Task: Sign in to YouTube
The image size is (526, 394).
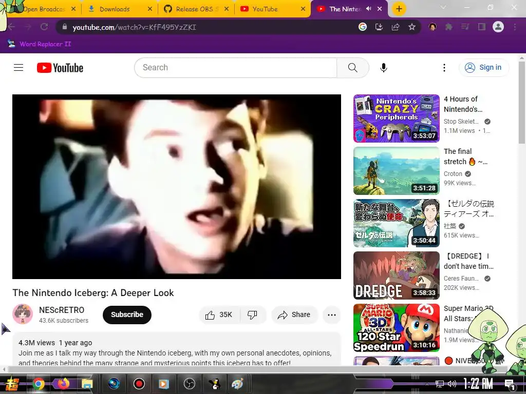Action: pyautogui.click(x=483, y=67)
